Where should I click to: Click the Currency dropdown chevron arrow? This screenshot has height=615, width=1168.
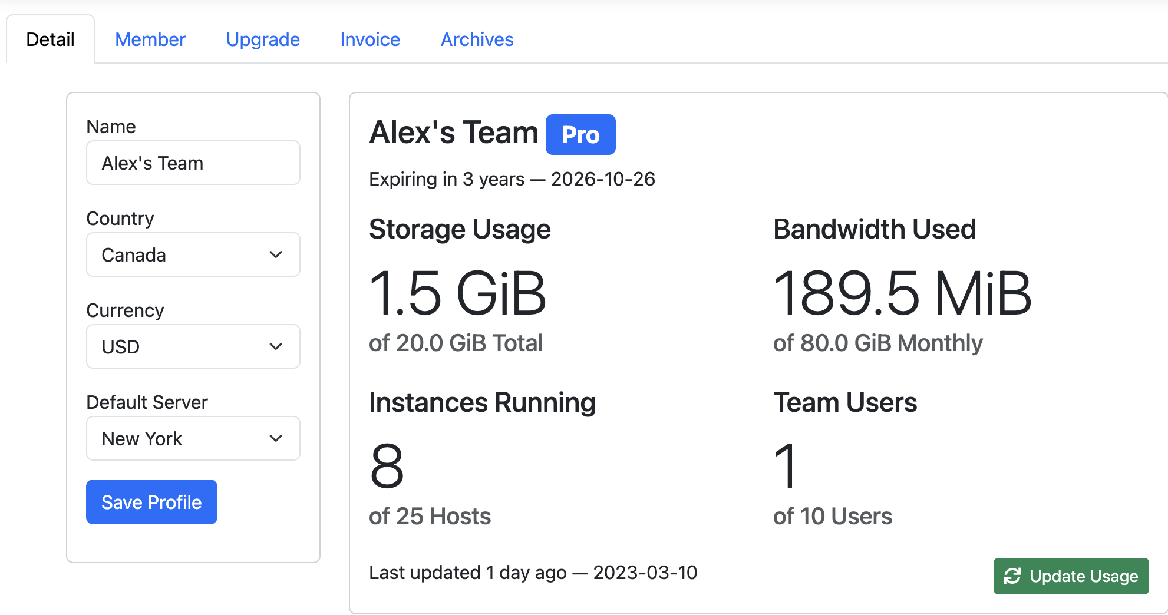pos(276,346)
